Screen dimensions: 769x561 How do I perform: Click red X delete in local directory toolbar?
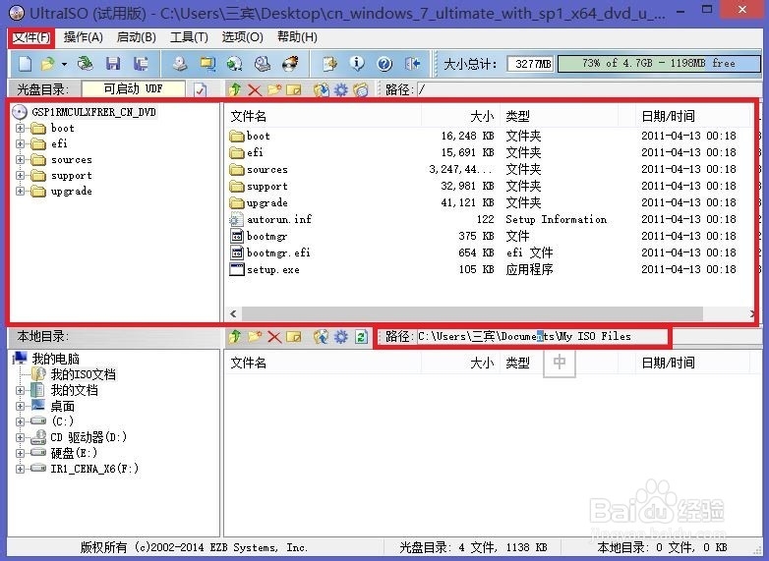[x=274, y=337]
